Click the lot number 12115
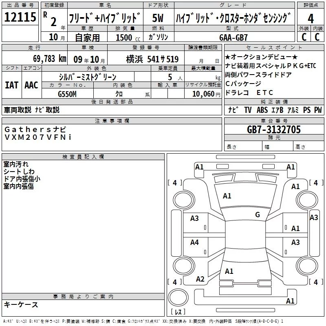The image size is (326, 326). tap(20, 17)
